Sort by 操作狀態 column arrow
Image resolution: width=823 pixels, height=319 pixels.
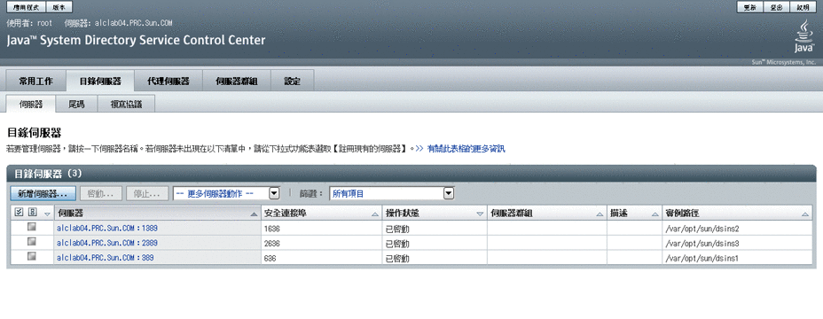(x=480, y=214)
